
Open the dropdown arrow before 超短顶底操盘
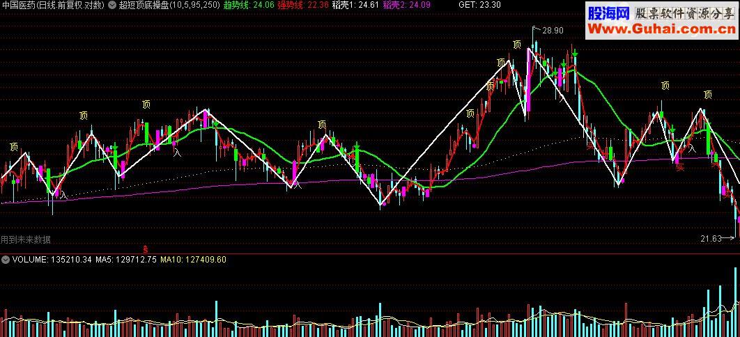click(112, 6)
